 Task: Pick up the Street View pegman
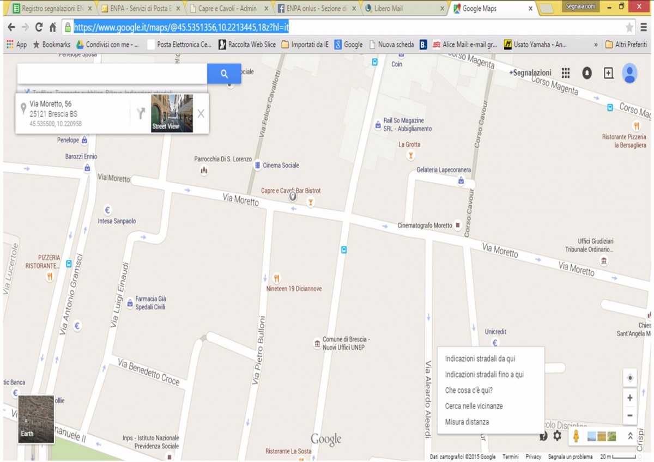pos(576,436)
